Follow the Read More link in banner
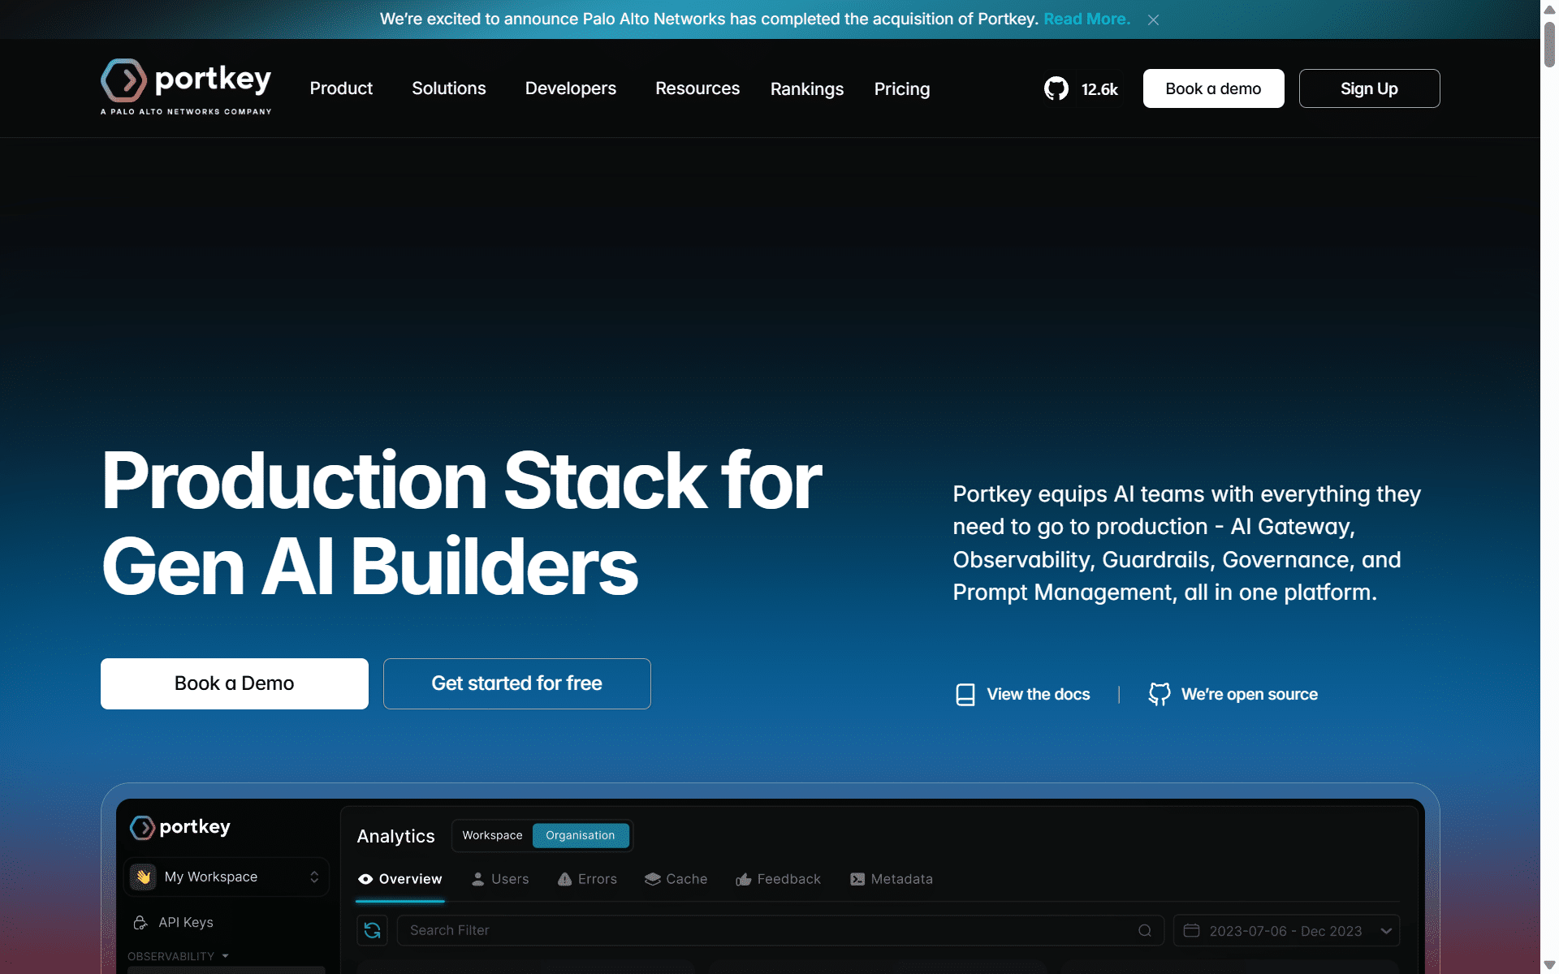1559x974 pixels. [1086, 19]
